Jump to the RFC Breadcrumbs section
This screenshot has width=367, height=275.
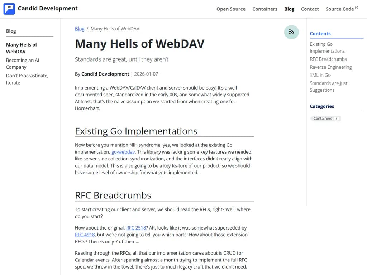(x=328, y=59)
